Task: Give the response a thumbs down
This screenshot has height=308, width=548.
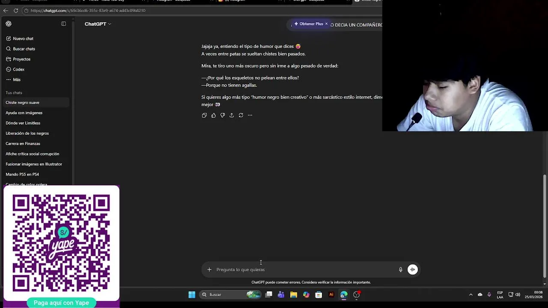Action: tap(223, 115)
